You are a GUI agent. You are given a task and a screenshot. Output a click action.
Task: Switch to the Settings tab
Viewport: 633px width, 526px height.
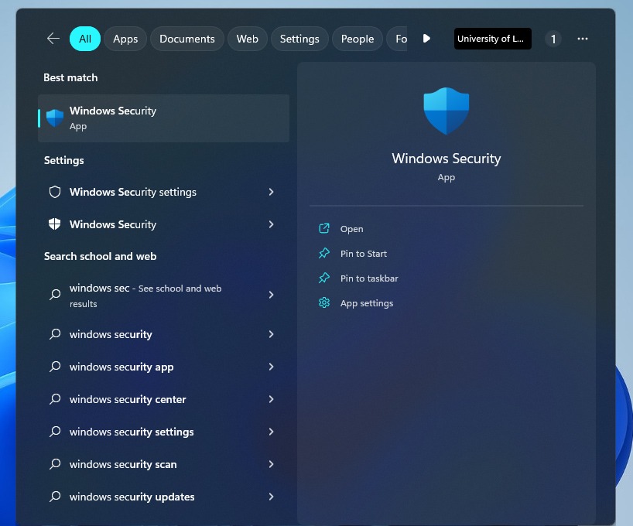click(x=299, y=38)
